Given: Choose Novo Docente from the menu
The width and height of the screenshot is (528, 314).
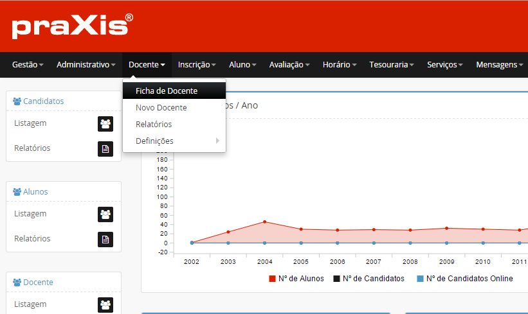Looking at the screenshot, I should tap(161, 108).
